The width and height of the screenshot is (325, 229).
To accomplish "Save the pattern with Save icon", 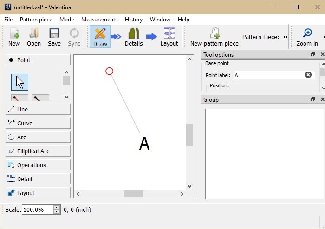I will [54, 37].
